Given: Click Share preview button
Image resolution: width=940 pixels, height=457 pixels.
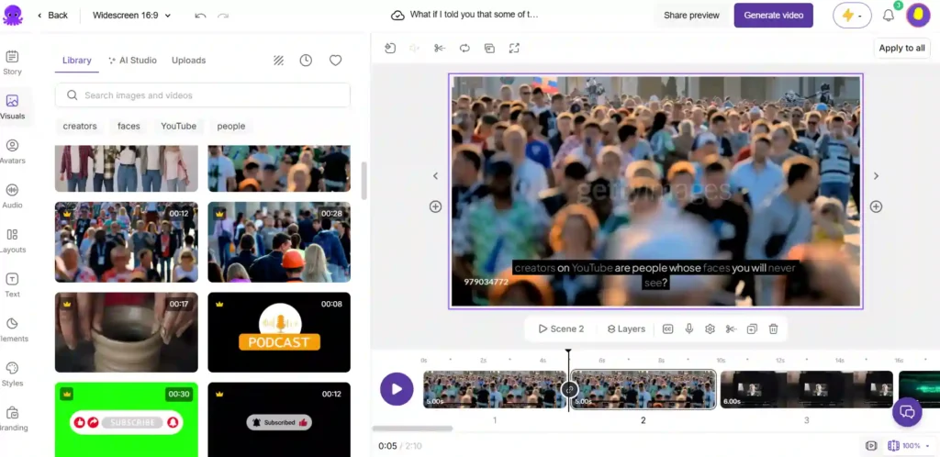Looking at the screenshot, I should coord(691,16).
